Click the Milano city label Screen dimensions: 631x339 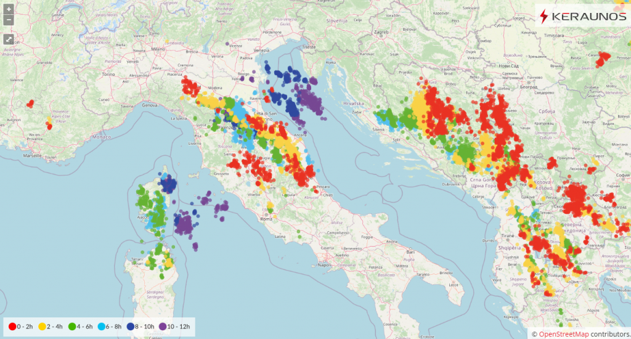point(158,49)
